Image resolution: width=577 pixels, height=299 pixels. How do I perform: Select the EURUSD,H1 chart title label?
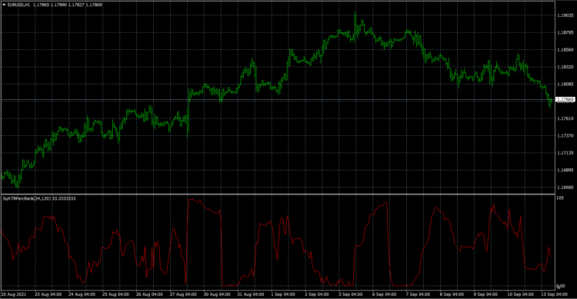(18, 5)
